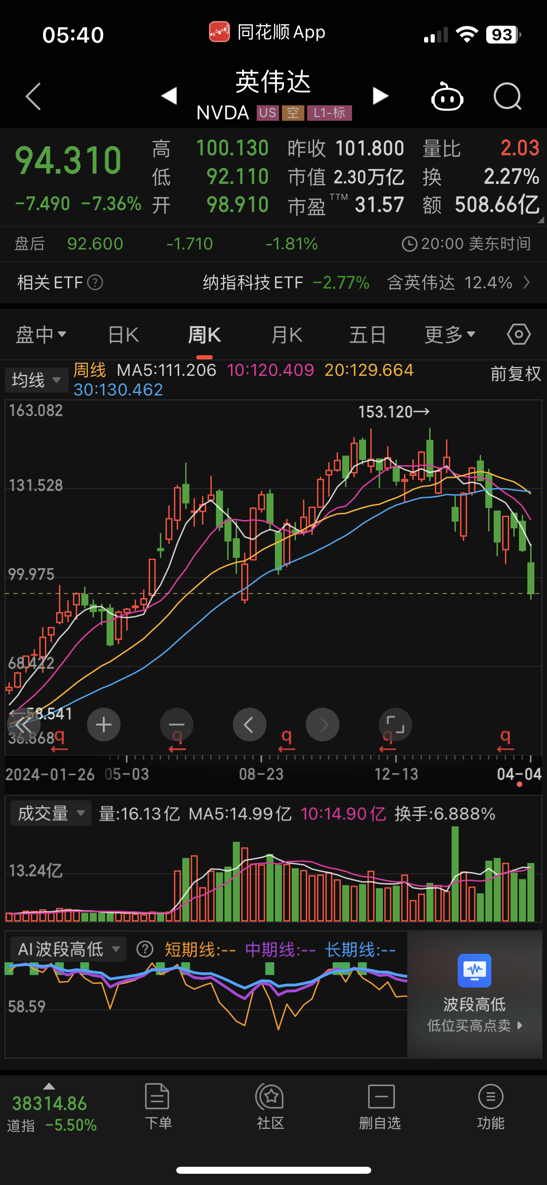Toggle 前复权 adjustment mode
Viewport: 547px width, 1185px height.
pyautogui.click(x=516, y=373)
